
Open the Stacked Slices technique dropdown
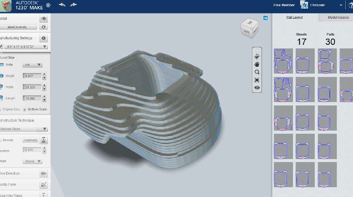point(24,129)
